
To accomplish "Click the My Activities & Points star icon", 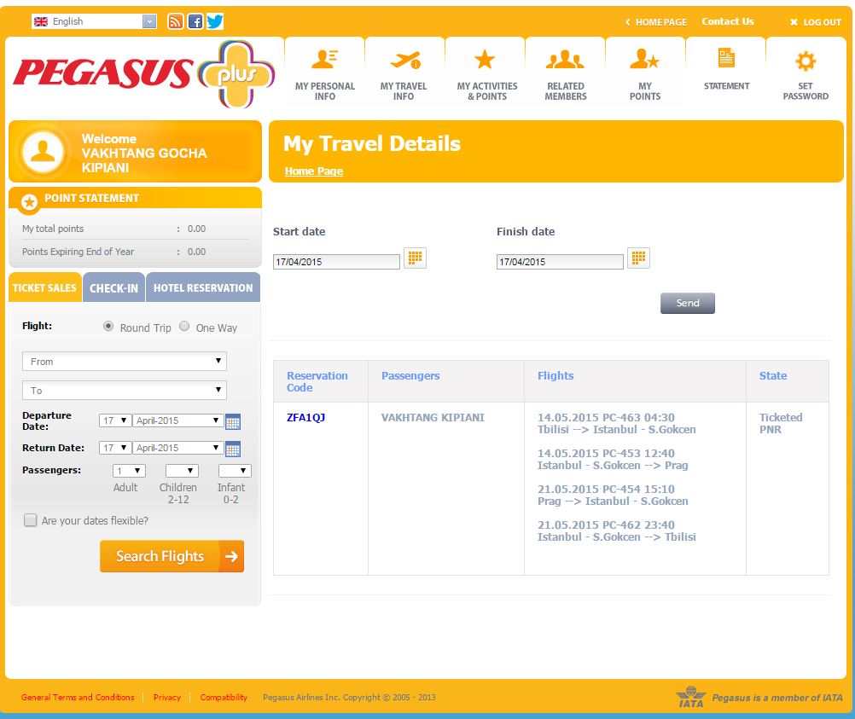I will (x=484, y=59).
